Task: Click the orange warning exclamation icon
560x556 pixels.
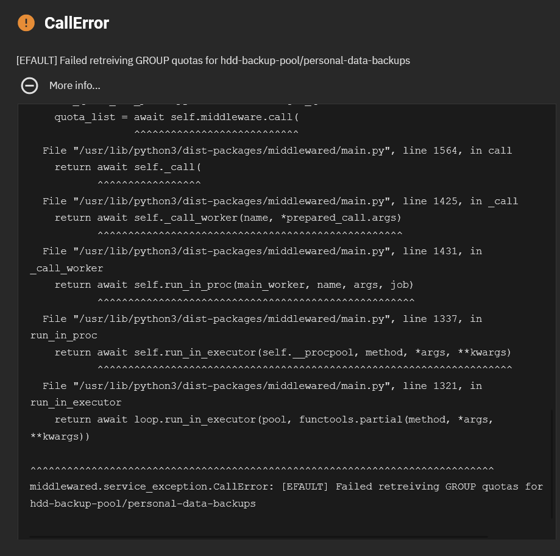Action: (26, 23)
